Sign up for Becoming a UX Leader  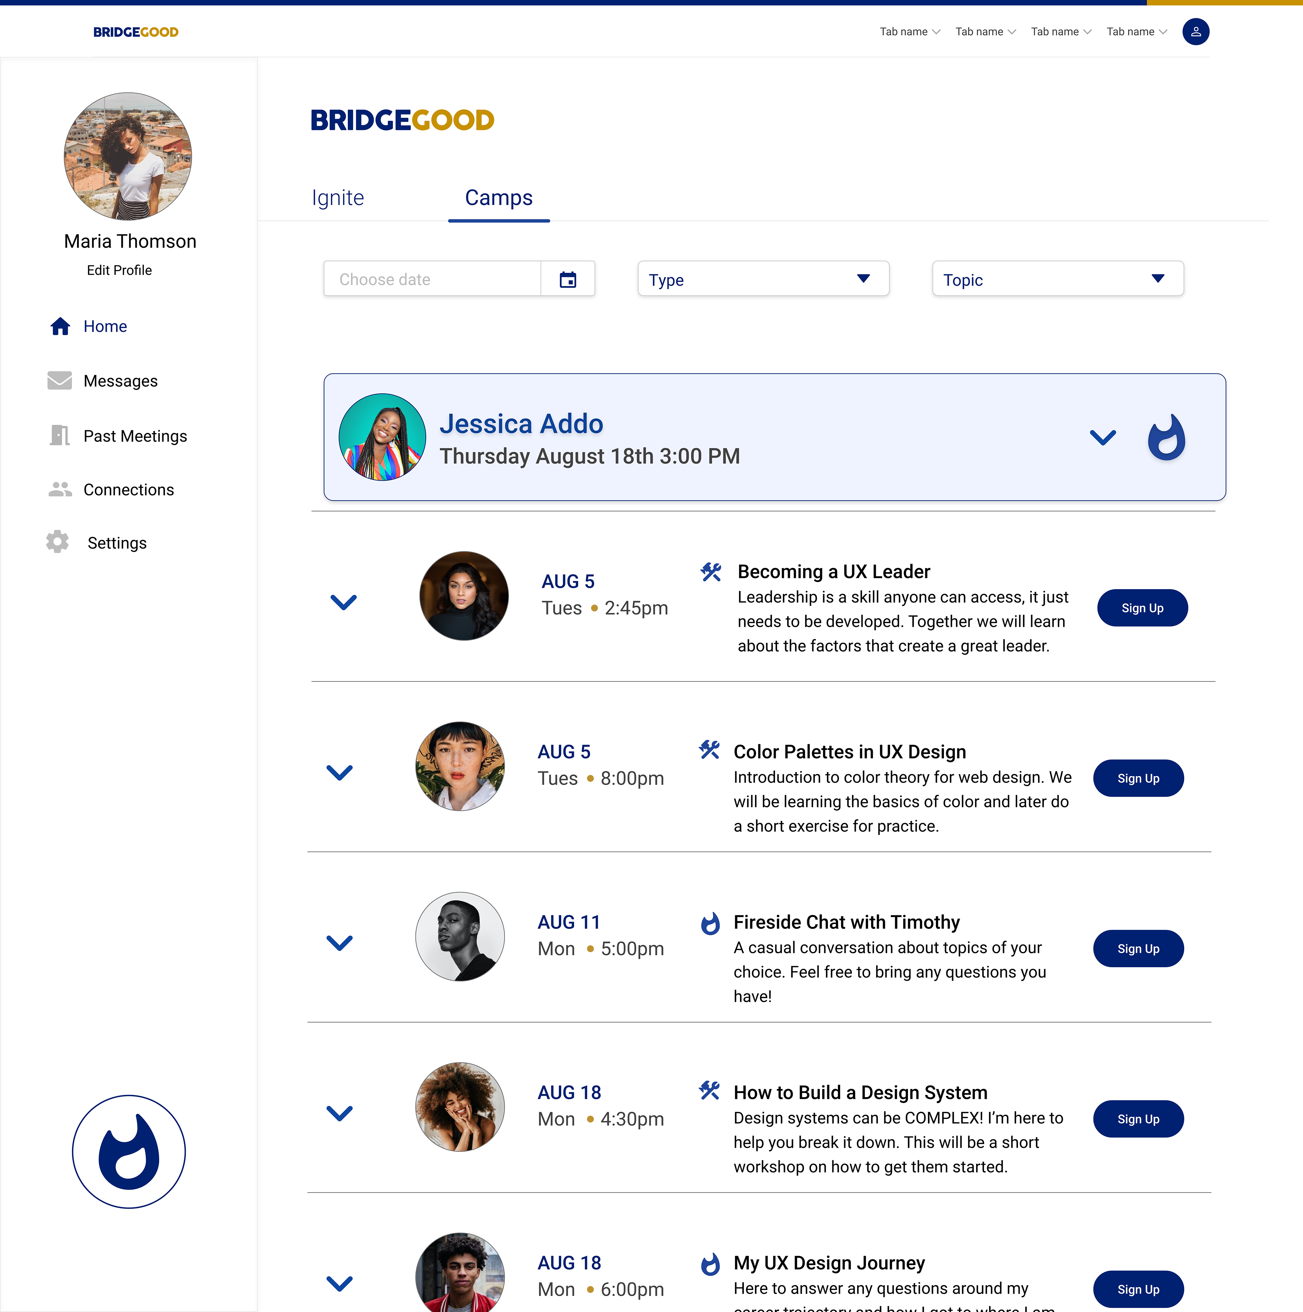tap(1142, 608)
